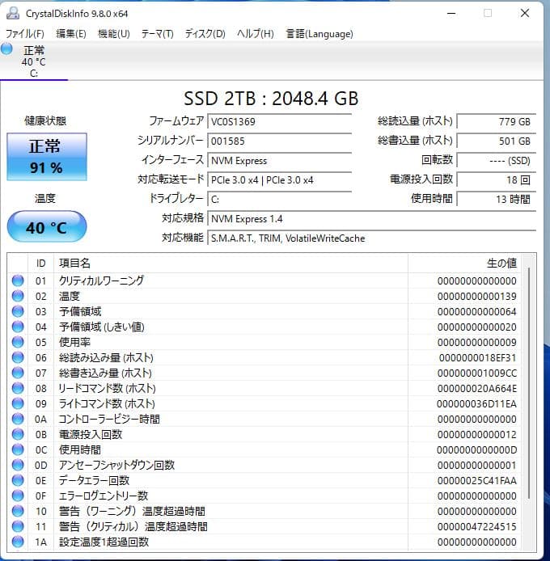Image resolution: width=550 pixels, height=561 pixels.
Task: Click the 電源投入回数 value 18 回
Action: pos(497,180)
